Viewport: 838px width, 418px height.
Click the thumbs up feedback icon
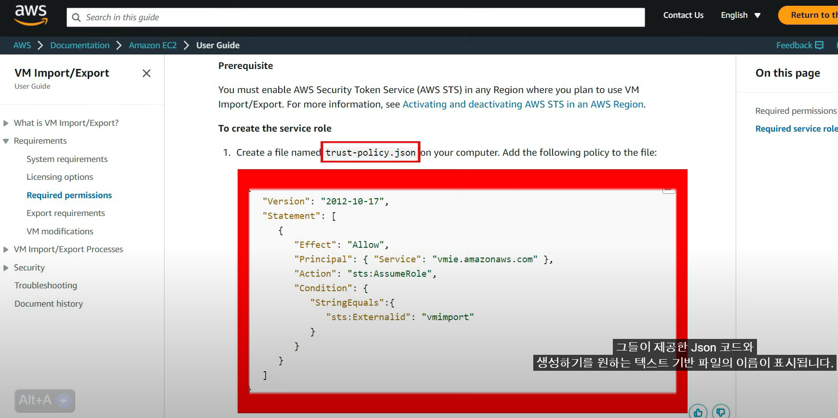pyautogui.click(x=698, y=412)
